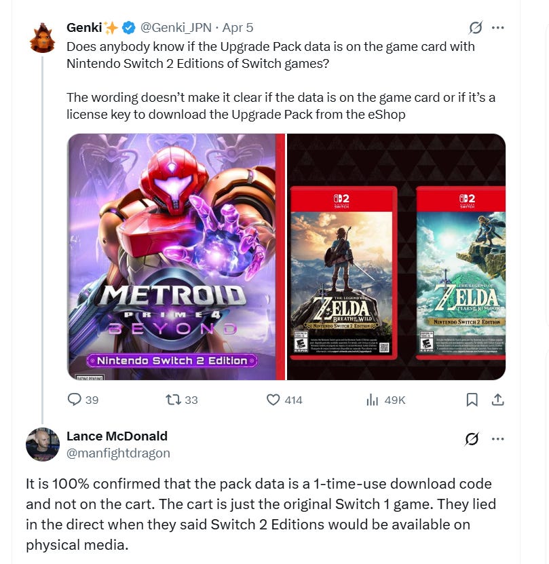The image size is (549, 564).
Task: Open the three-dot menu on Genki's tweet
Action: [x=497, y=28]
